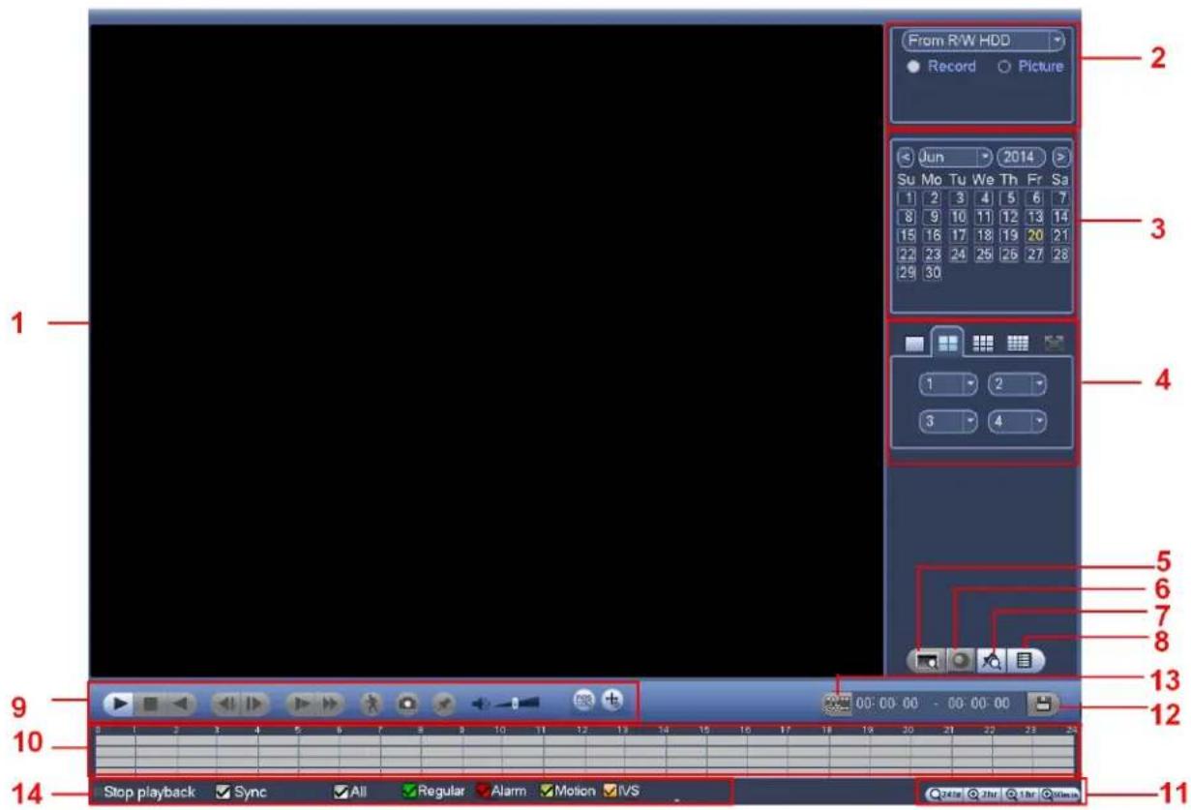Open channel dropdown showing 1

click(948, 385)
